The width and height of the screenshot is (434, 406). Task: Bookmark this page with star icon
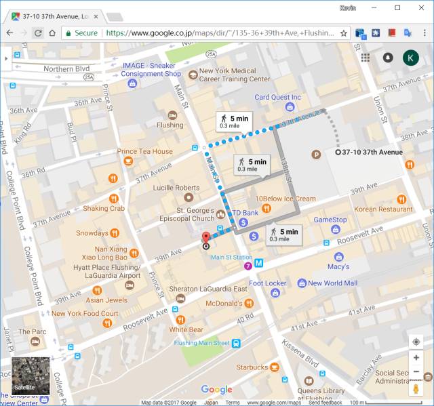point(344,33)
